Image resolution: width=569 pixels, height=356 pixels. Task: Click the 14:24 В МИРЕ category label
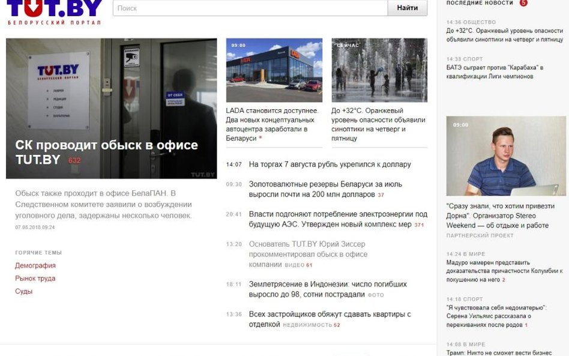[466, 254]
